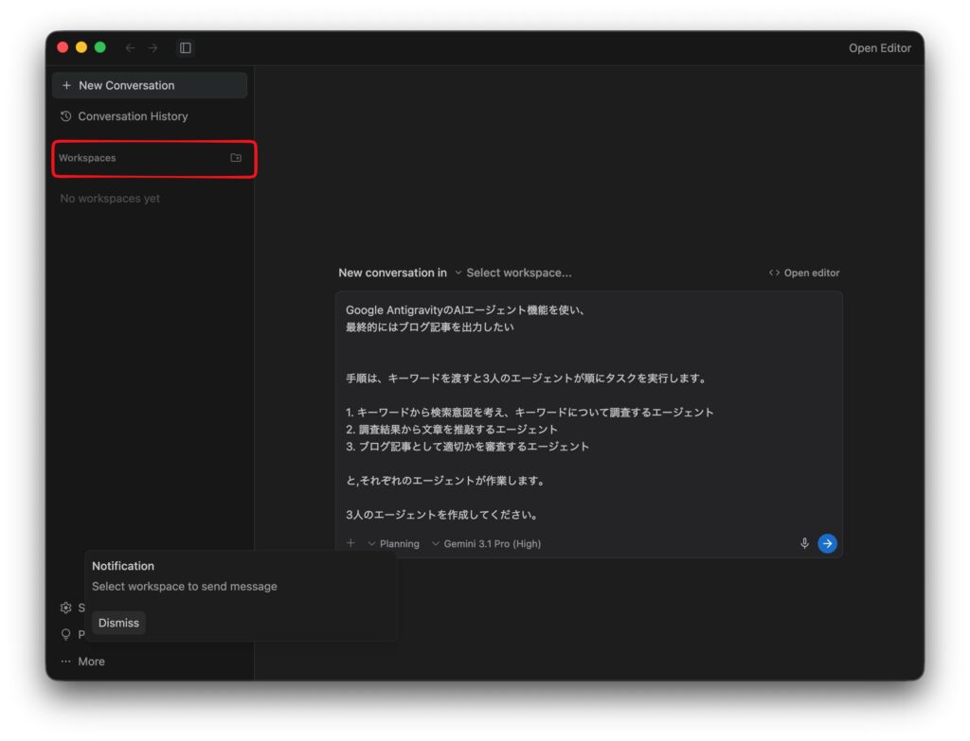Dismiss the notification popup
This screenshot has width=970, height=741.
[118, 623]
